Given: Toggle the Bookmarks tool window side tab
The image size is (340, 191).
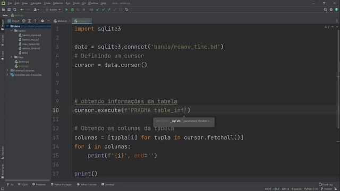Looking at the screenshot, I should 2,171.
